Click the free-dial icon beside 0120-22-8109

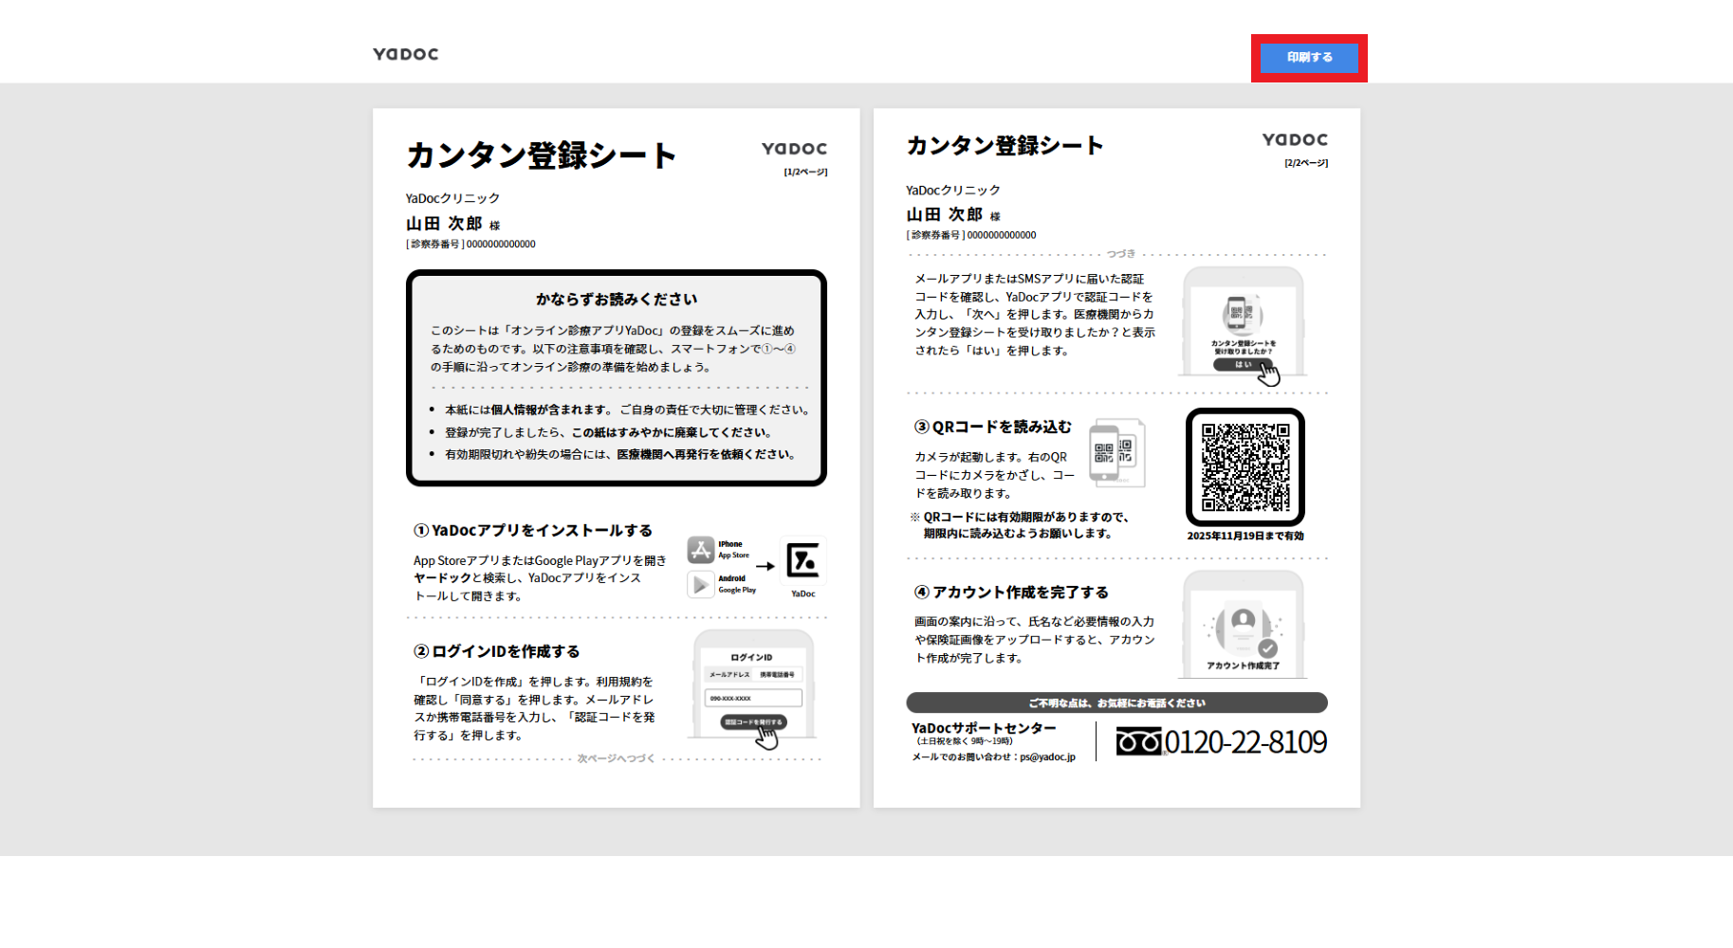pyautogui.click(x=1138, y=741)
